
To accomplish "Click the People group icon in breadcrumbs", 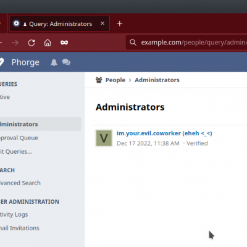I will tap(99, 80).
